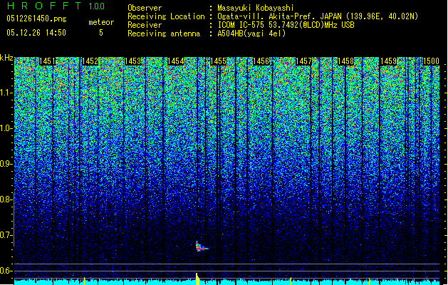Click the kHz axis unit label
This screenshot has height=285, width=448.
(x=6, y=58)
